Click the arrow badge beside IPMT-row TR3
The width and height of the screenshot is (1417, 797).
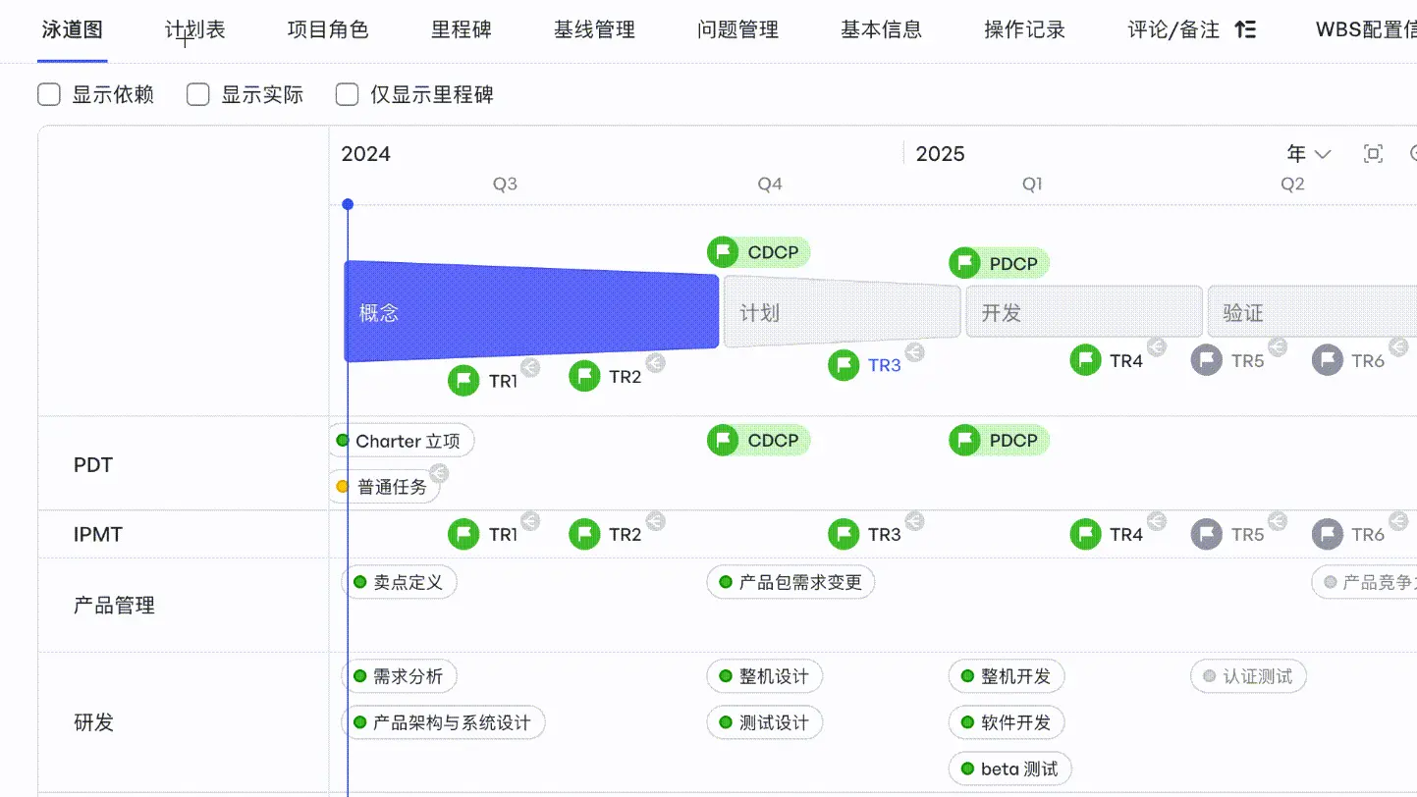click(914, 521)
